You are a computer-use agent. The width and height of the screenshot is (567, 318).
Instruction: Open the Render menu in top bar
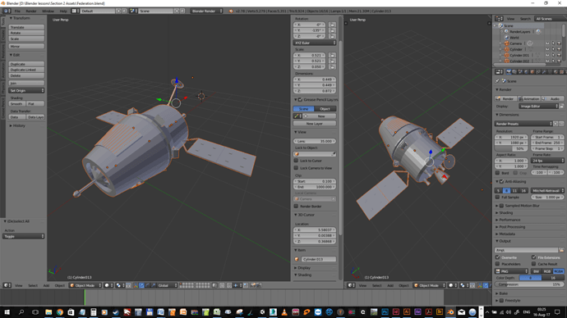click(x=30, y=11)
